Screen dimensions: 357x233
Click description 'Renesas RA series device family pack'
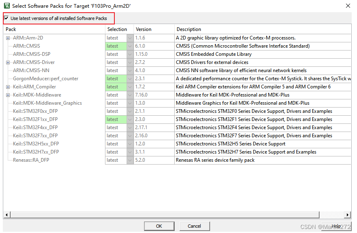point(215,160)
